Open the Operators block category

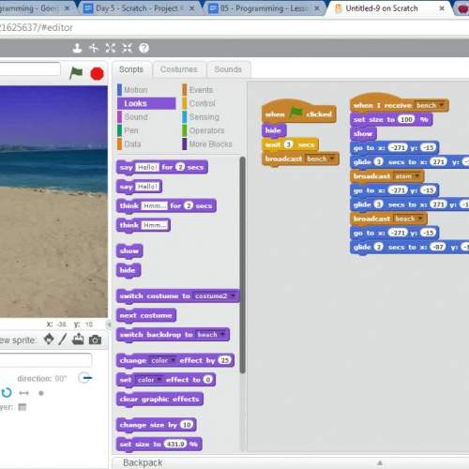pyautogui.click(x=206, y=130)
